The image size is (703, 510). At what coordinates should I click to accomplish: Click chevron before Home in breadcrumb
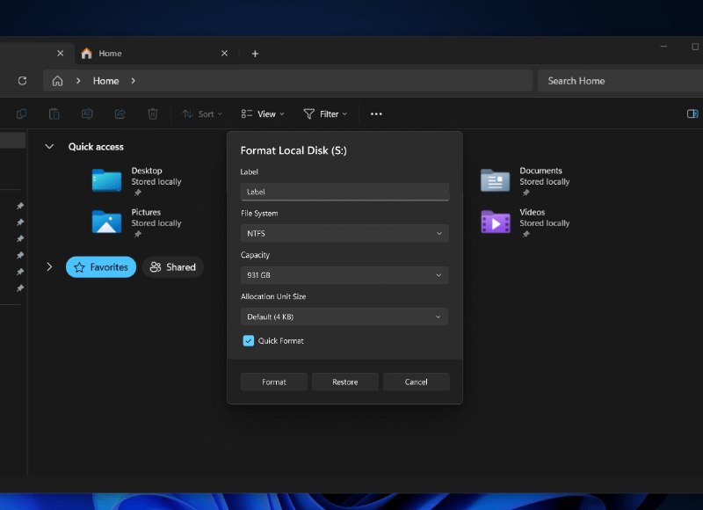pyautogui.click(x=78, y=81)
